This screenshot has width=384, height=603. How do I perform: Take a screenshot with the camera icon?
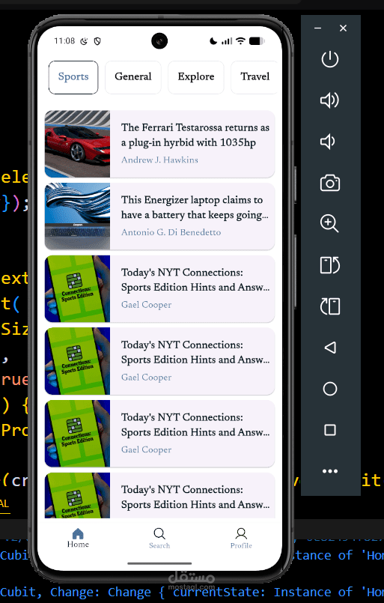[x=330, y=183]
